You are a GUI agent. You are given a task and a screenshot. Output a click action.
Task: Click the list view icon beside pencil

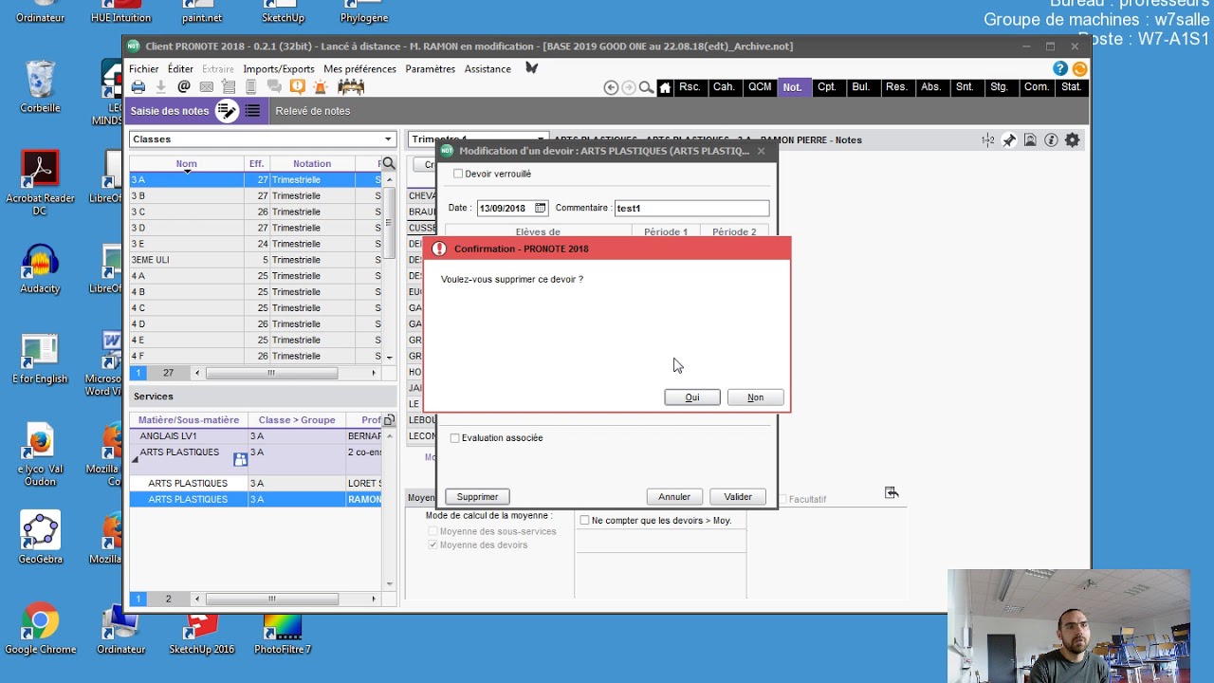(x=252, y=111)
